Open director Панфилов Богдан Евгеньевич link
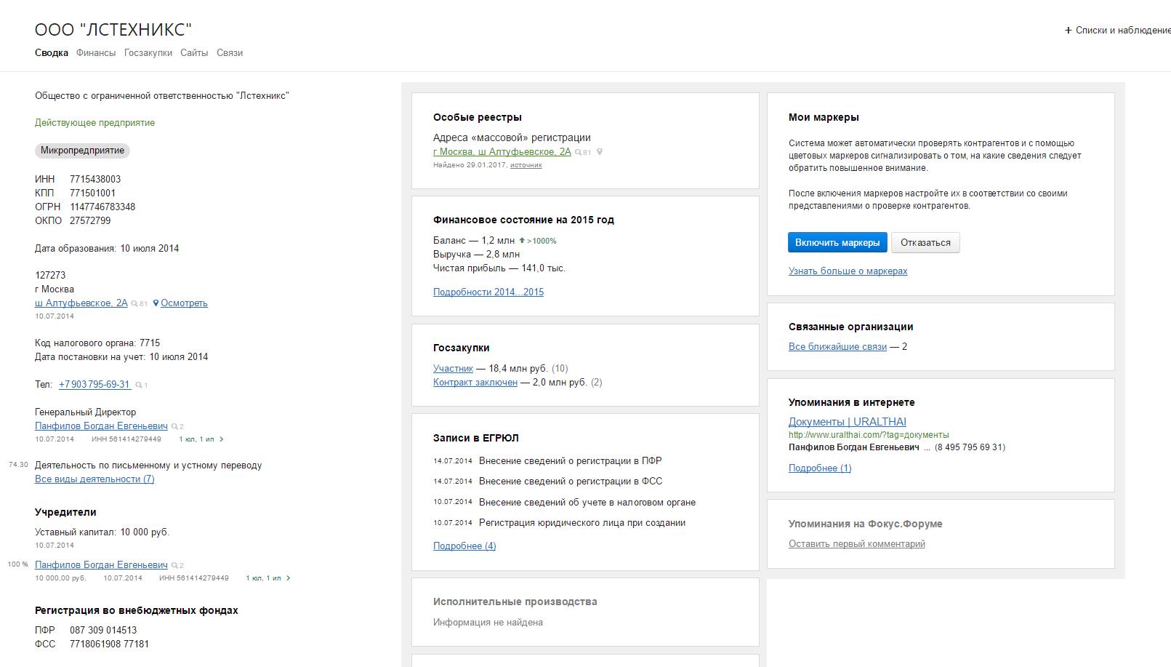The height and width of the screenshot is (667, 1171). (101, 426)
